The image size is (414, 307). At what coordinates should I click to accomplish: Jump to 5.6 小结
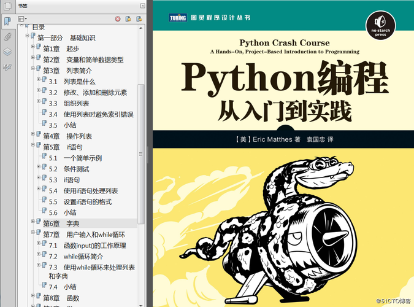[x=63, y=212]
